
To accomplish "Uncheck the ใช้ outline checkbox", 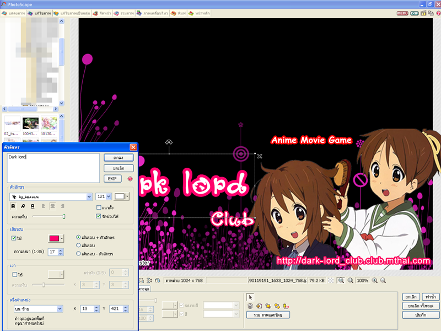I will [x=13, y=238].
